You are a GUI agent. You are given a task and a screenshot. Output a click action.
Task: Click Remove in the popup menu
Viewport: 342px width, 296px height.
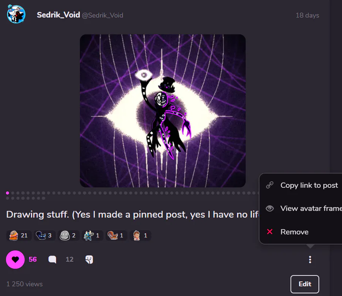pyautogui.click(x=301, y=232)
